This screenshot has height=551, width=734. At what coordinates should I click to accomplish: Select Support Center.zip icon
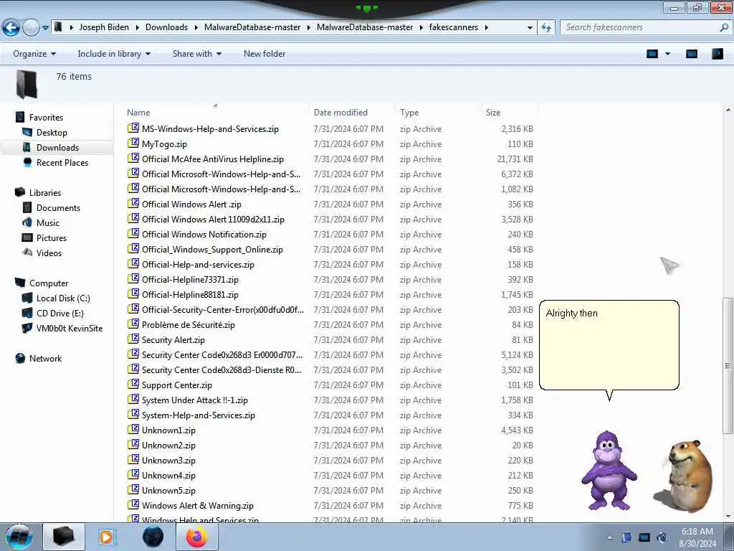coord(133,384)
